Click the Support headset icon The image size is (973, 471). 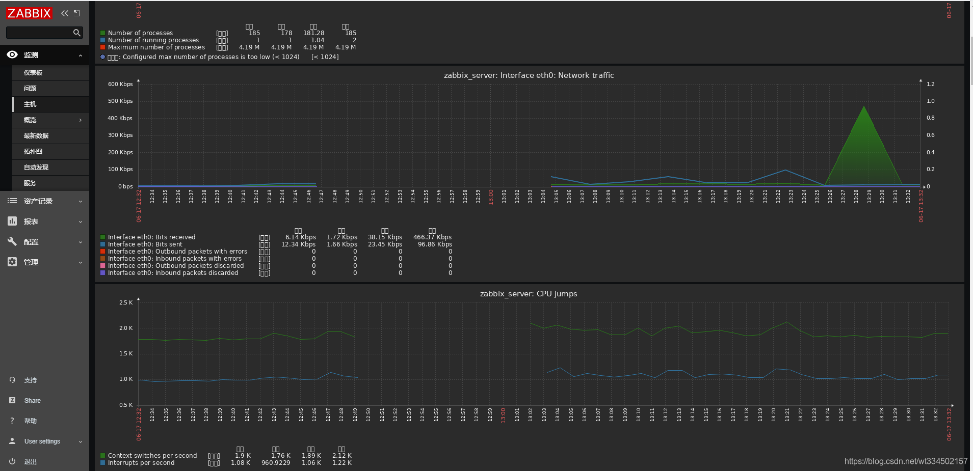click(12, 380)
